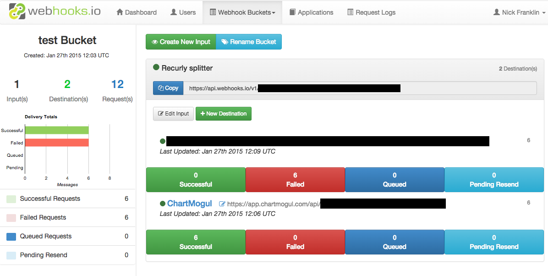Click the edit pencil icon beside ChartMogul URL

tap(222, 204)
